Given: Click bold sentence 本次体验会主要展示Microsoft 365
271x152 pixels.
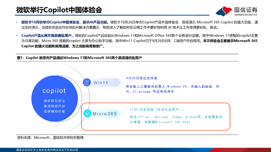Looking at the screenshot, I should click(x=230, y=41).
